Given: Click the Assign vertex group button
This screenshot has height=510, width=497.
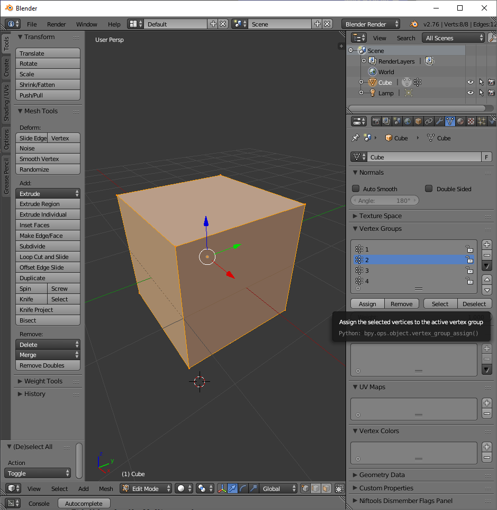Looking at the screenshot, I should [367, 304].
